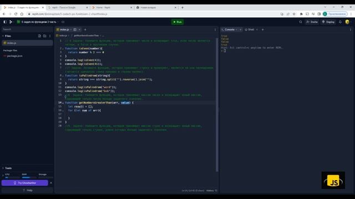The image size is (355, 199).
Task: Open the Files panel three-dot menu
Action: point(50,36)
